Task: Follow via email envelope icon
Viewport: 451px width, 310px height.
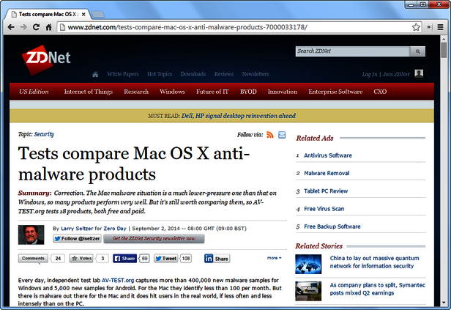Action: (282, 135)
